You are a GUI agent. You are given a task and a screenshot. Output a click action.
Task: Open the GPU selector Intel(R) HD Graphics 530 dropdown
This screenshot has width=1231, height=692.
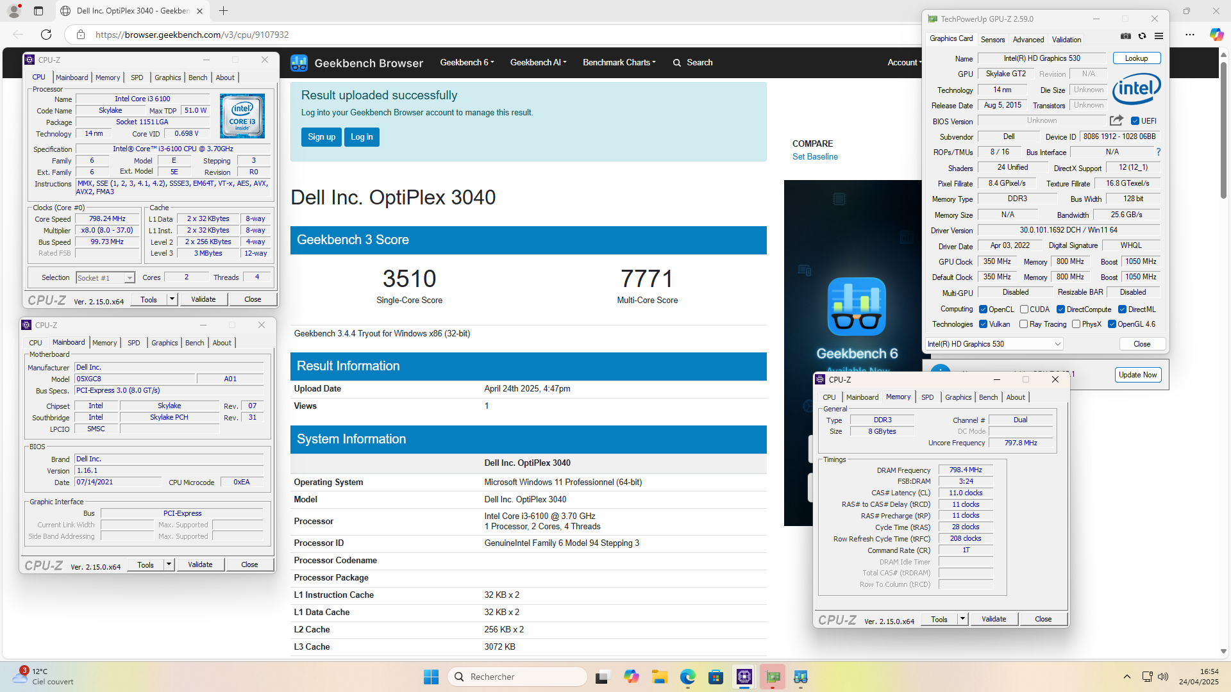tap(994, 344)
